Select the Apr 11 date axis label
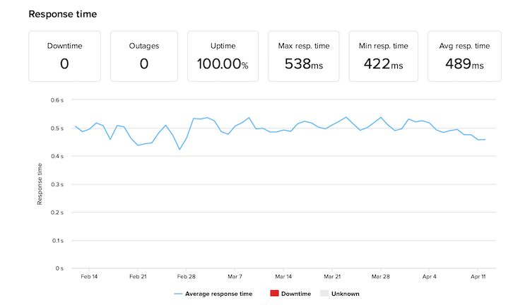 [x=478, y=277]
